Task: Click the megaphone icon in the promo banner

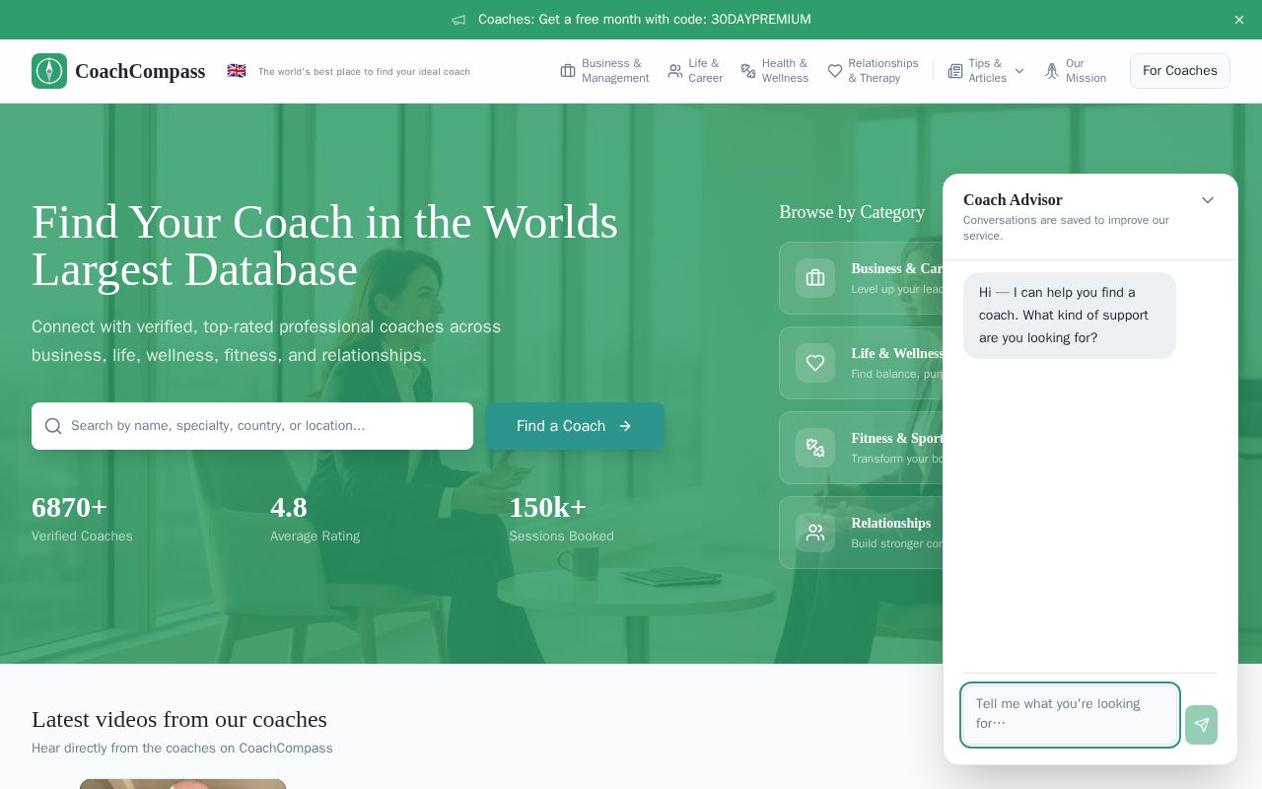Action: coord(458,20)
